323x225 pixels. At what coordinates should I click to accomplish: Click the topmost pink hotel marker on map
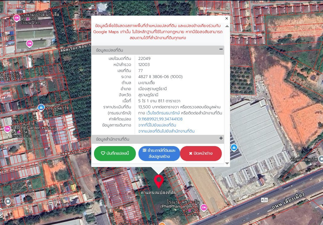coord(17,18)
